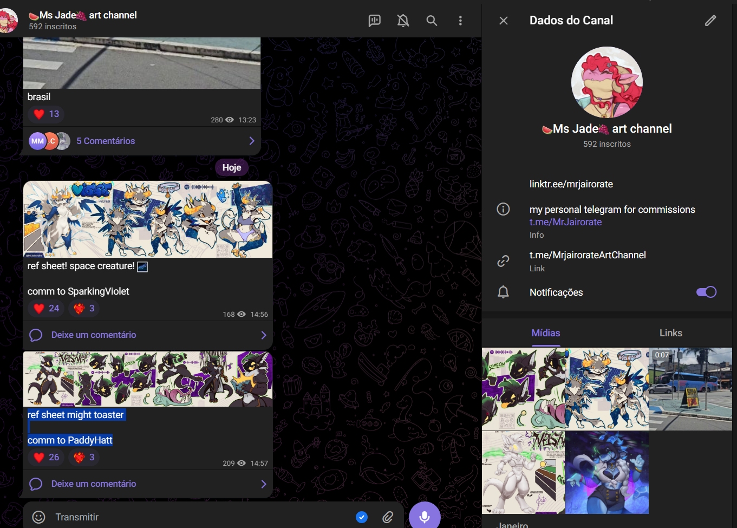
Task: Click the paperclip attach file icon
Action: (388, 517)
